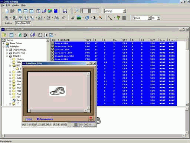Click the zoom slider in the toolbar
The width and height of the screenshot is (190, 143).
click(x=90, y=11)
